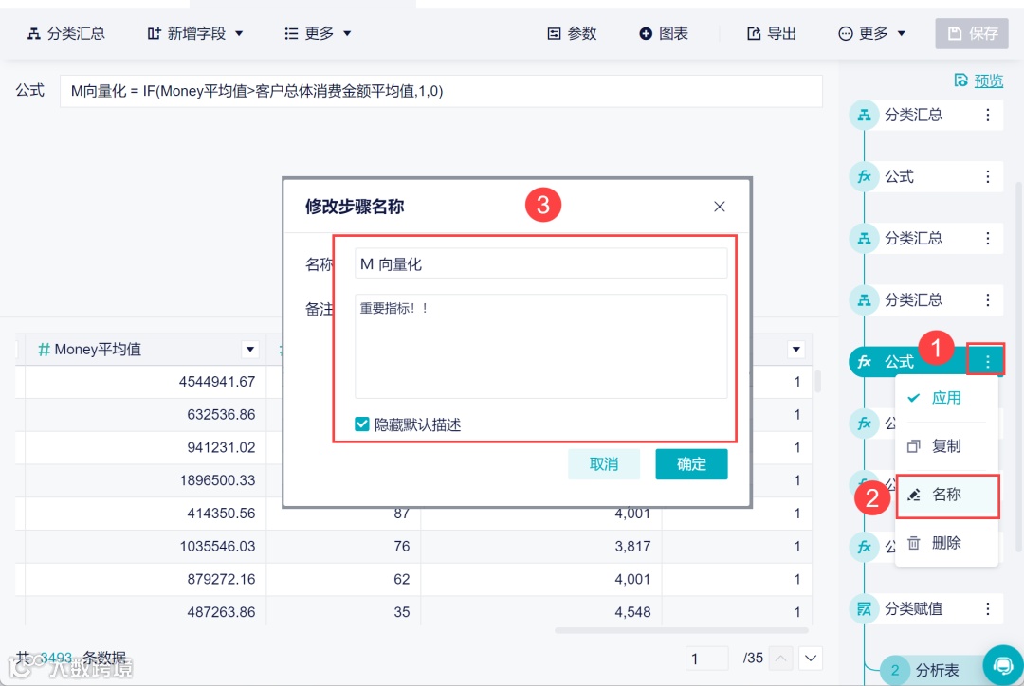Click the fx 公式 step node icon
This screenshot has height=686, width=1024.
tap(865, 176)
